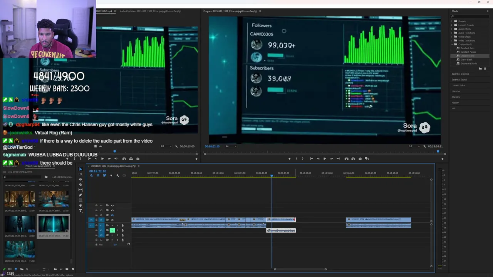Open the Essential Graphics panel
Screen dimensions: 493x277
coord(460,74)
